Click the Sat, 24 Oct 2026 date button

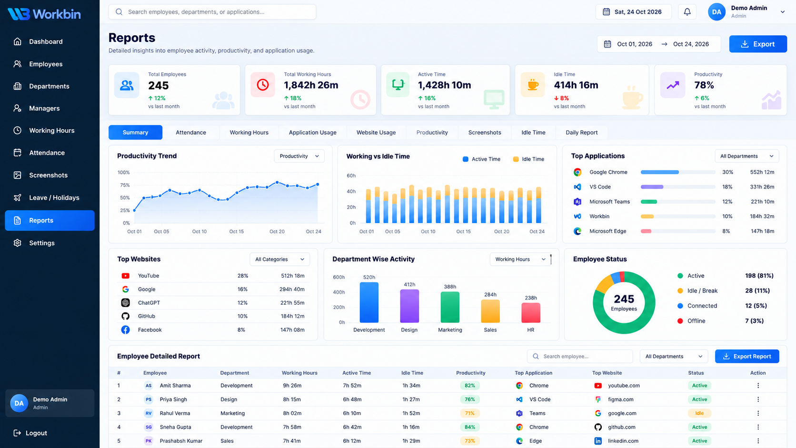[634, 12]
